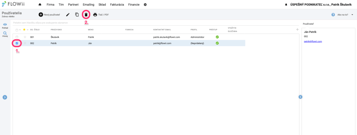This screenshot has width=357, height=135.
Task: Open the Firma menu
Action: click(51, 5)
